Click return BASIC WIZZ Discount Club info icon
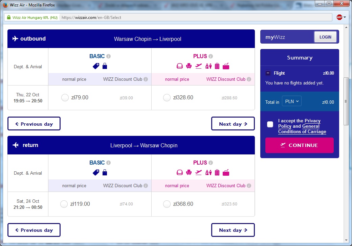 pos(146,186)
